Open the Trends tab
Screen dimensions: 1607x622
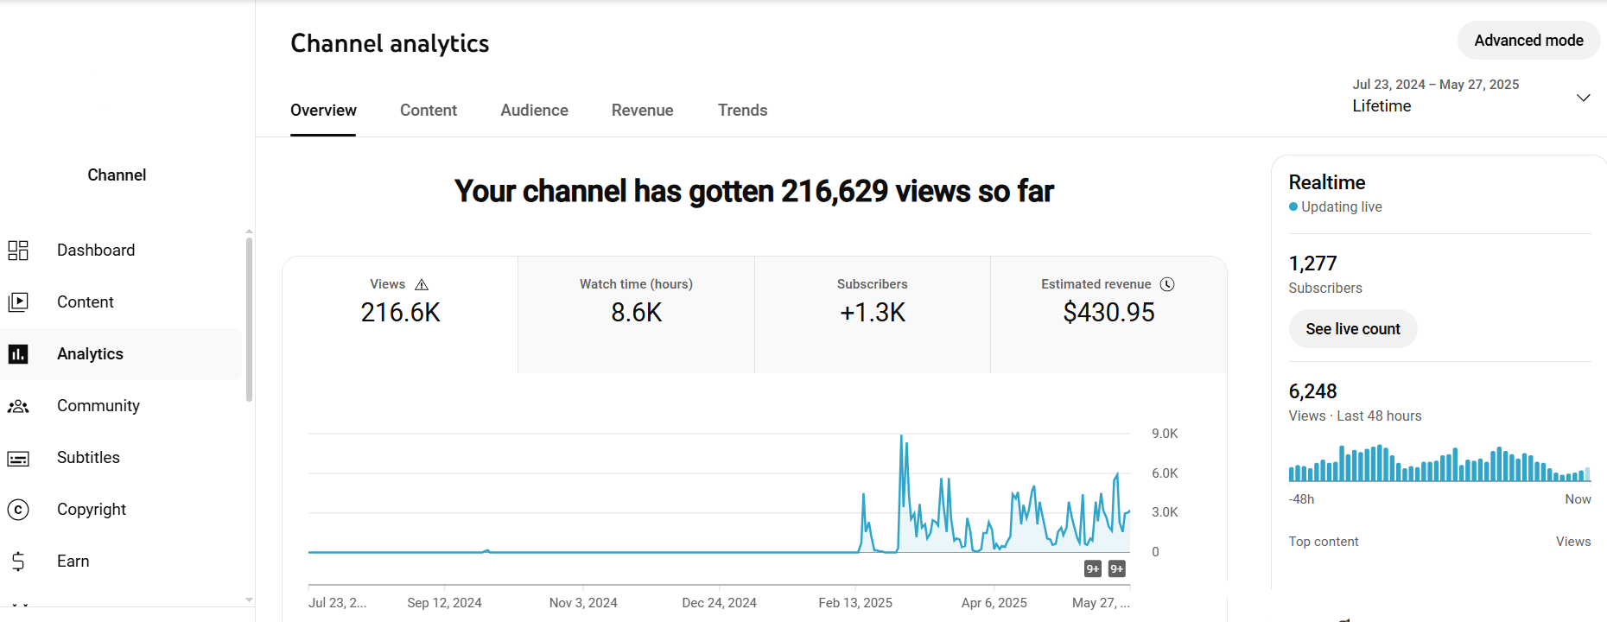(742, 111)
